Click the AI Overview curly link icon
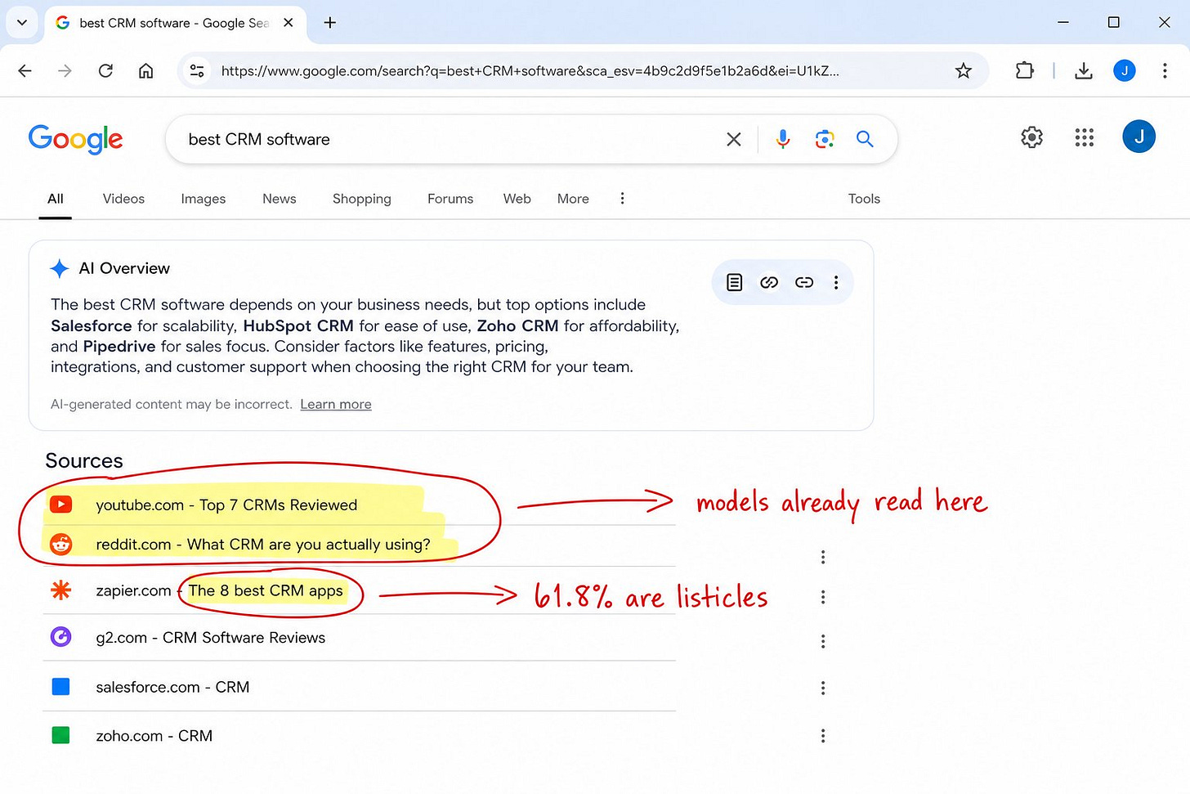 coord(769,282)
